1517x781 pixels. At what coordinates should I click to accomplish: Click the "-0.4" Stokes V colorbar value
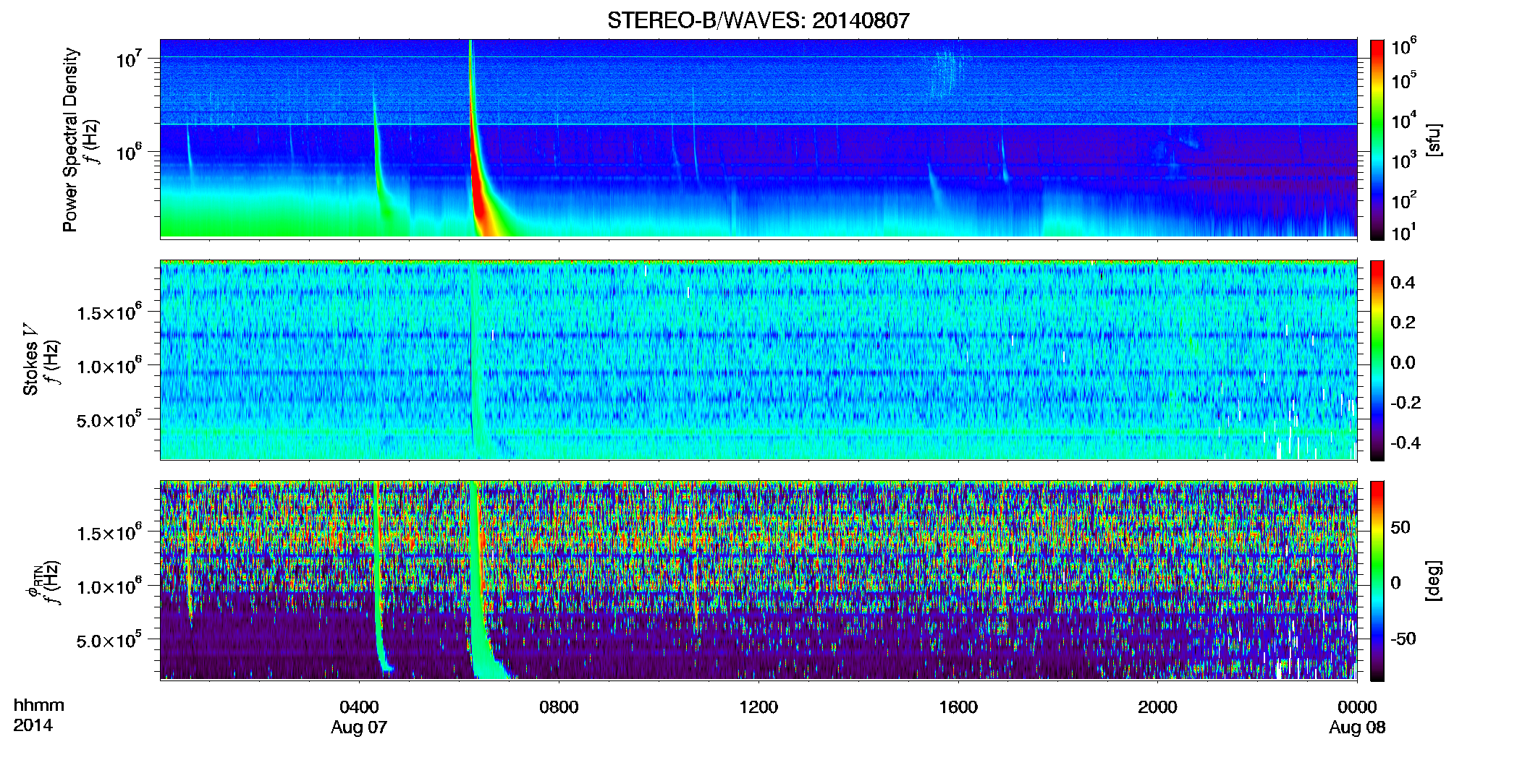click(1406, 443)
